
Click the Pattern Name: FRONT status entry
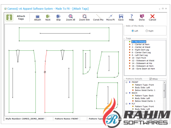tap(67, 119)
